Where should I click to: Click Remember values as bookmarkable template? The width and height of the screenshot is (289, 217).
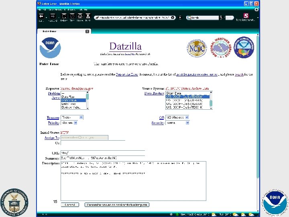point(117,205)
